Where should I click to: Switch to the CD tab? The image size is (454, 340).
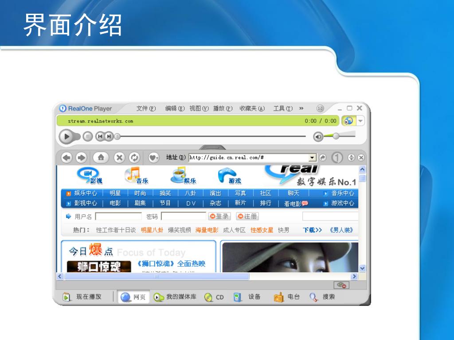click(x=214, y=297)
